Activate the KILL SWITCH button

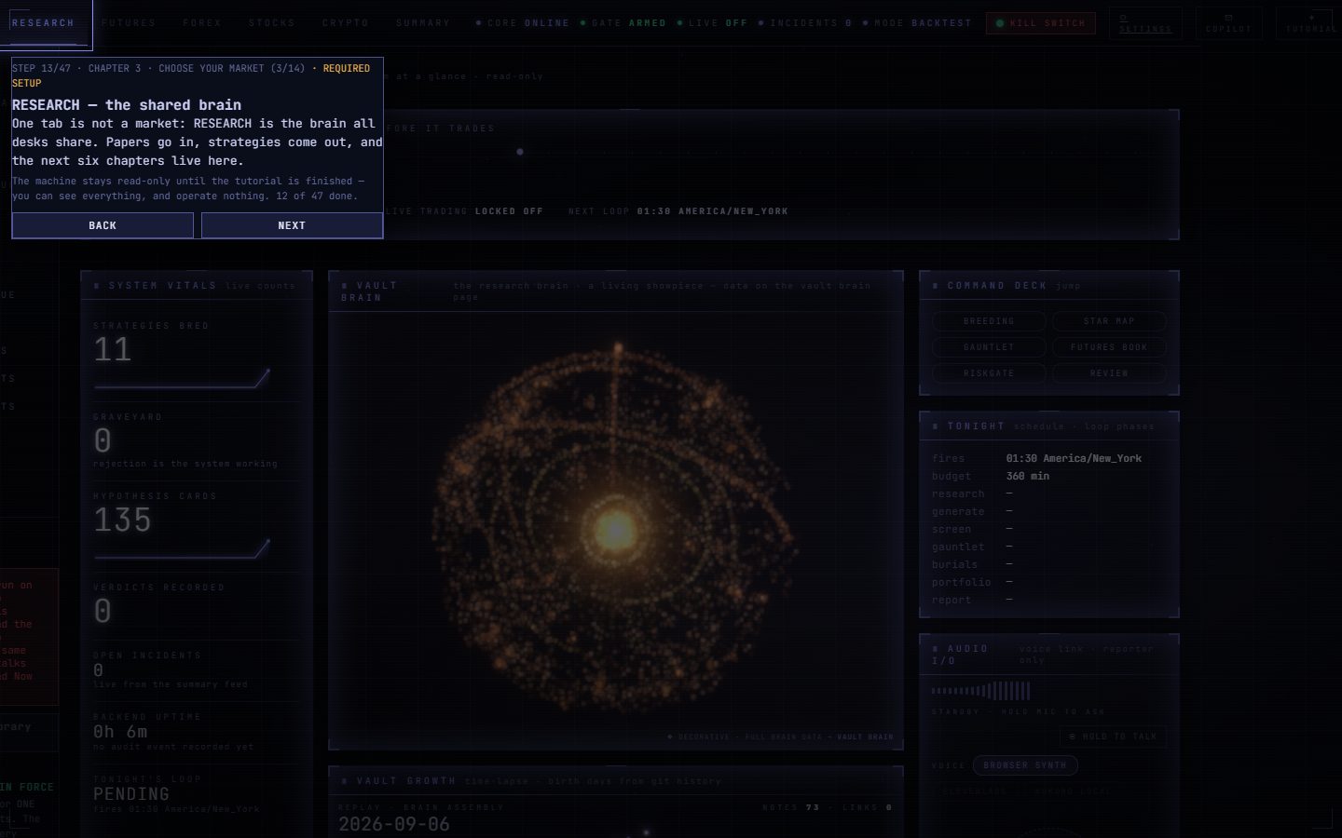[x=1041, y=23]
